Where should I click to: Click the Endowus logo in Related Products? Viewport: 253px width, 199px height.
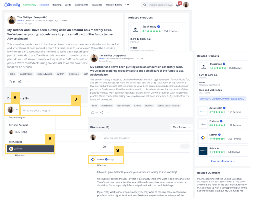click(203, 124)
